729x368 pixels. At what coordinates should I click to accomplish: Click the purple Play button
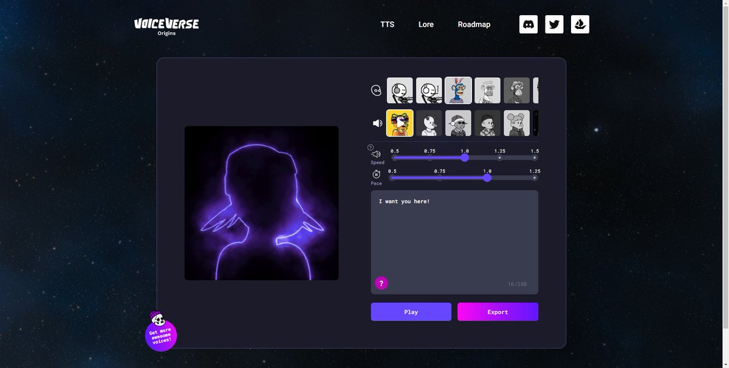pos(411,312)
